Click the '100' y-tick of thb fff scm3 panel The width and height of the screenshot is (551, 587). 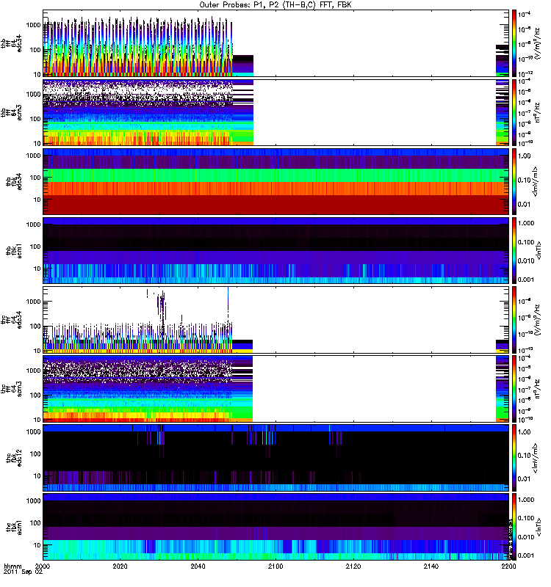(x=35, y=119)
